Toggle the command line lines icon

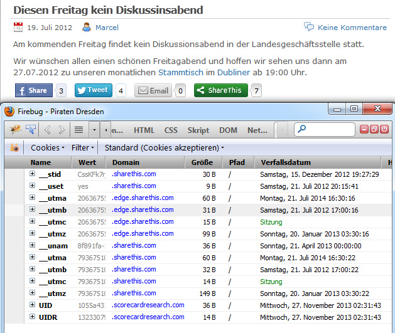(79, 130)
